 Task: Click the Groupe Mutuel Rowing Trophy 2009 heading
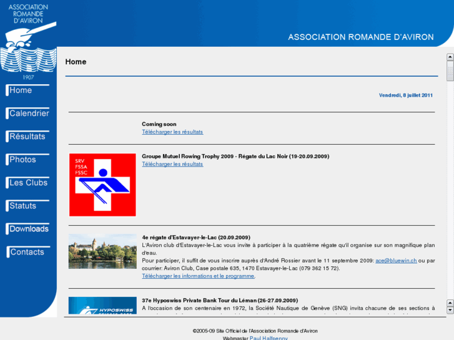click(x=235, y=156)
